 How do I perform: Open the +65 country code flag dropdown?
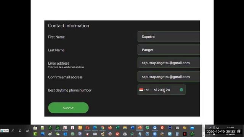pyautogui.click(x=144, y=90)
